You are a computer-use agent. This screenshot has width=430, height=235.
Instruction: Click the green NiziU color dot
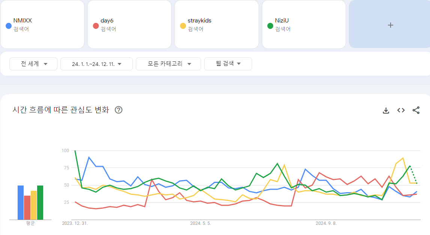(270, 26)
